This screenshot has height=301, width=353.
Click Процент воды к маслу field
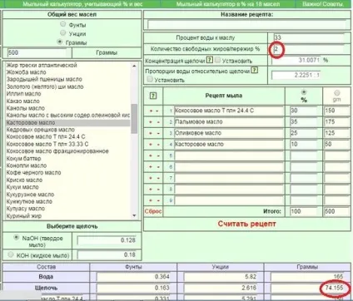click(309, 37)
